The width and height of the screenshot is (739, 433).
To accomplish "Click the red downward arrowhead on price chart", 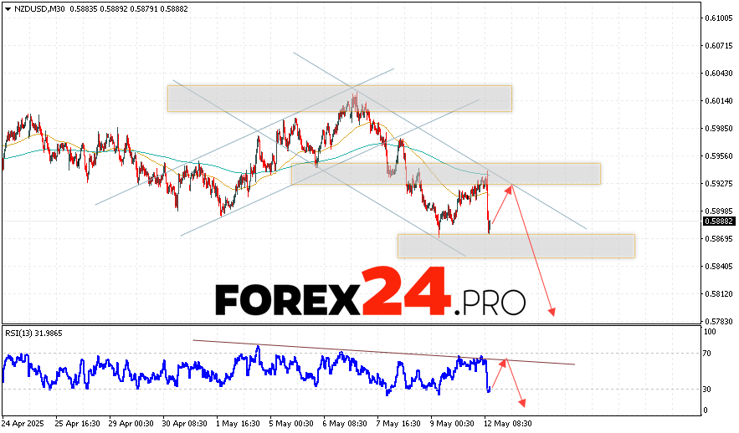I will pyautogui.click(x=552, y=314).
